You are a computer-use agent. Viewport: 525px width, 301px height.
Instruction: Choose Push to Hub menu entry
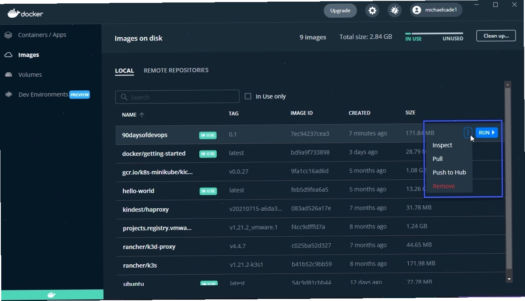click(x=449, y=172)
